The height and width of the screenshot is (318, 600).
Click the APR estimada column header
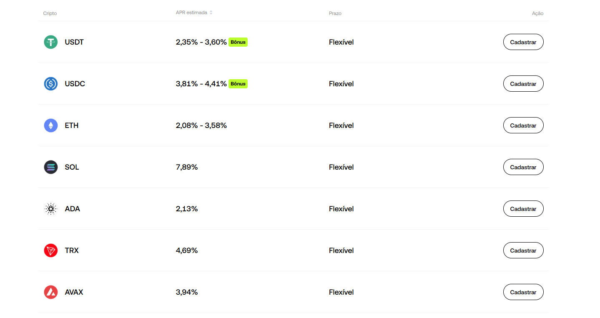pos(191,13)
